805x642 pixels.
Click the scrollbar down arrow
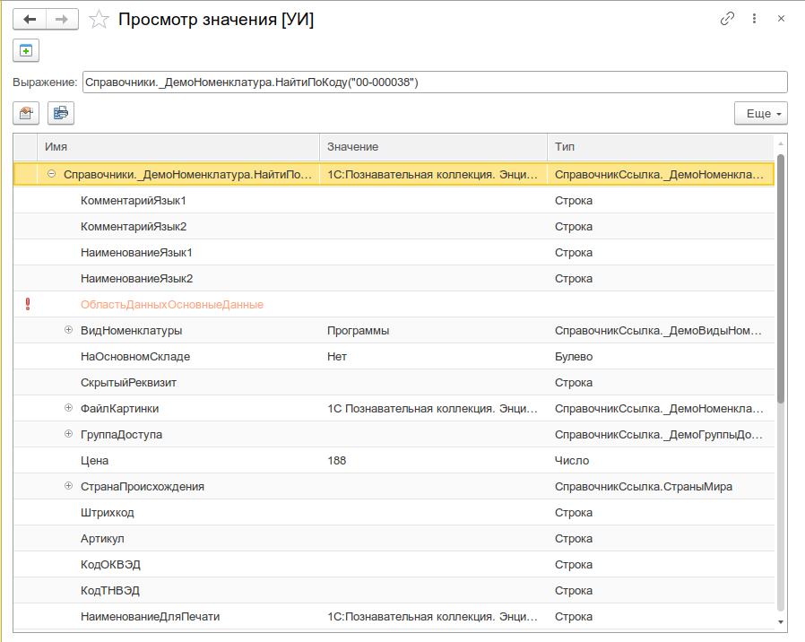point(781,622)
